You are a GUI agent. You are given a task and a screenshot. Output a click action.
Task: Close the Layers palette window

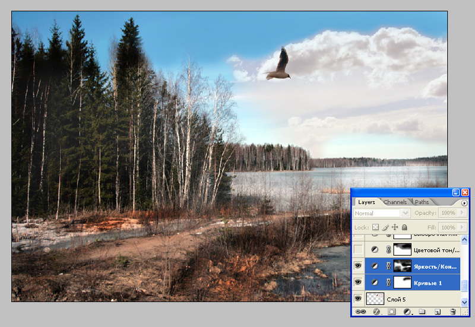point(465,192)
